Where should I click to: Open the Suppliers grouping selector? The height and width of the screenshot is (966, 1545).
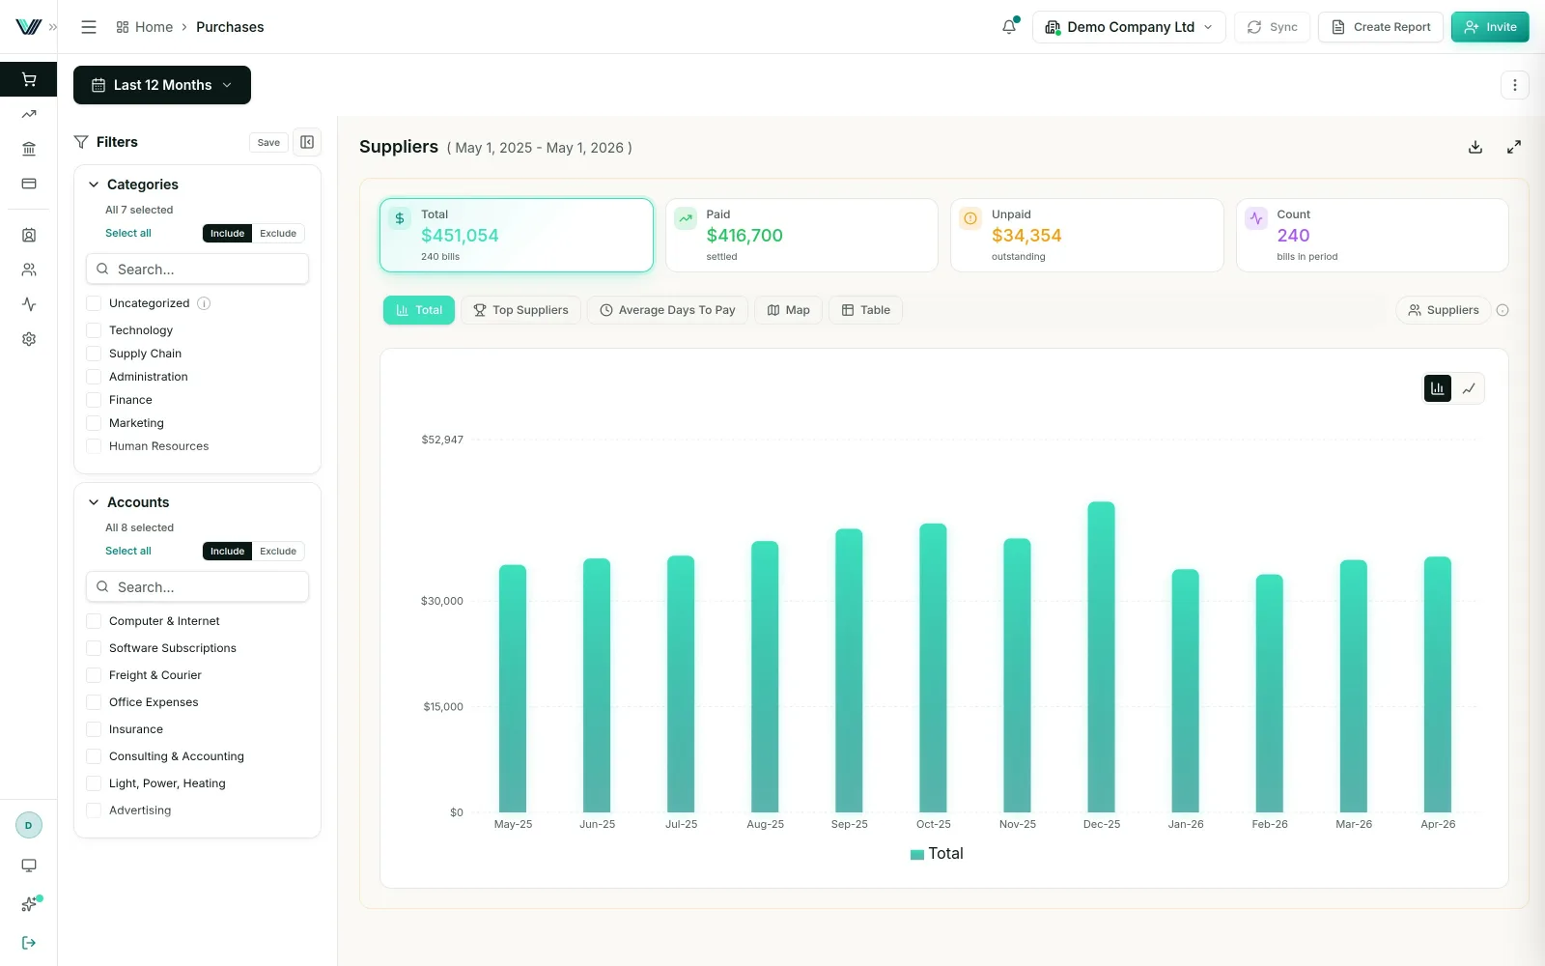point(1443,310)
